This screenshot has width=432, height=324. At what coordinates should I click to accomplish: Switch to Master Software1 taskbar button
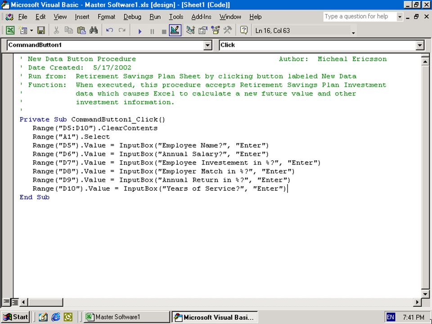coord(126,317)
